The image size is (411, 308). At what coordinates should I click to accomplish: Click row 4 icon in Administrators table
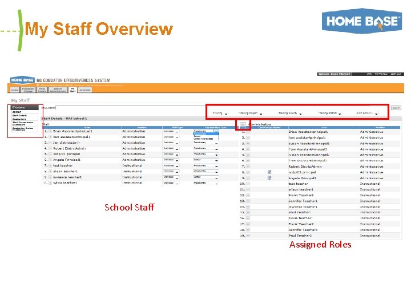pos(248,149)
